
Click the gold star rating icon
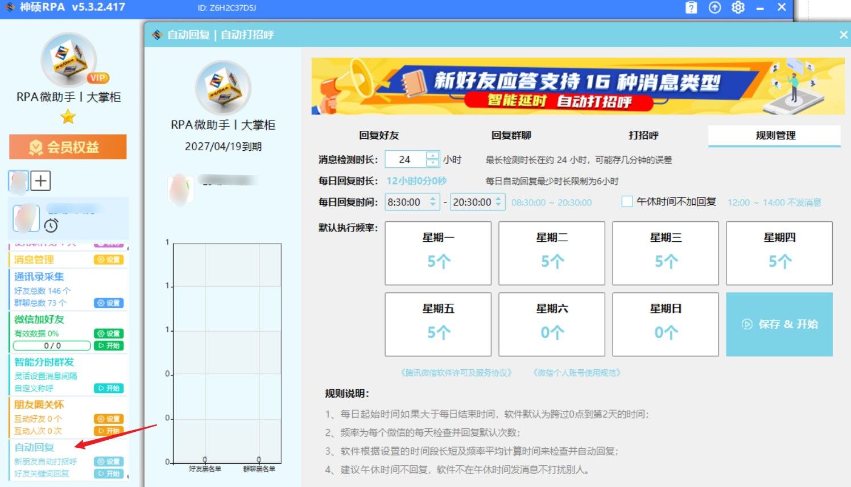[x=68, y=117]
